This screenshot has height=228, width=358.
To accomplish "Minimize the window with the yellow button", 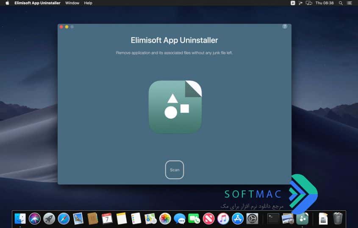I will click(67, 27).
